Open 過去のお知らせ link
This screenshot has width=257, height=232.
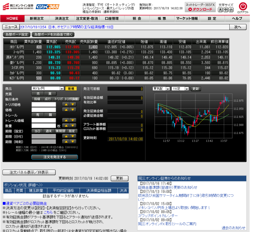[x=233, y=228]
